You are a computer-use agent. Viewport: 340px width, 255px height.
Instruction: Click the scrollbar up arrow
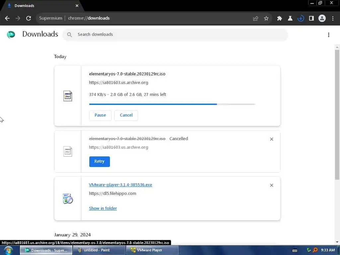[x=337, y=47]
